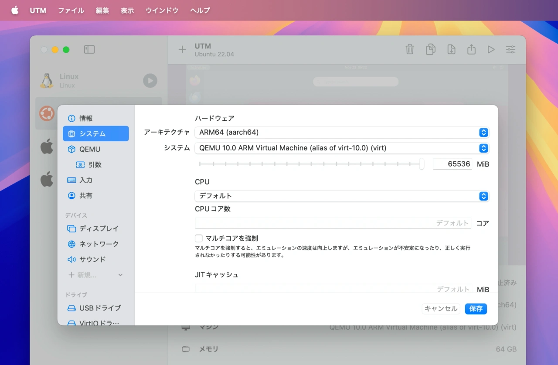Clone the Ubuntu 22.04 VM
This screenshot has width=558, height=365.
pyautogui.click(x=430, y=49)
